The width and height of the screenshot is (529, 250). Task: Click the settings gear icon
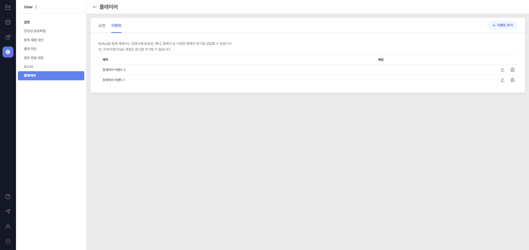(x=8, y=52)
